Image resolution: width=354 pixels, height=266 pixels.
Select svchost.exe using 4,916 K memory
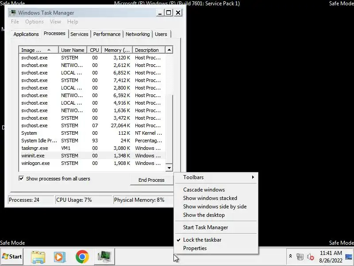tap(92, 103)
